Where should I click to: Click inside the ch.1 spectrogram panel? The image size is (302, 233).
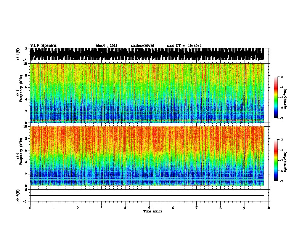[x=147, y=93]
